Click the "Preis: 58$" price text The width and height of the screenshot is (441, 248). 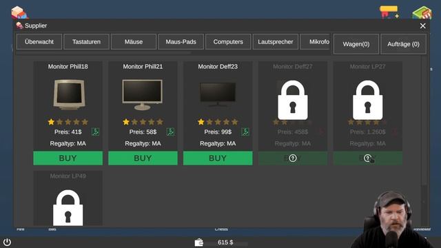coord(143,132)
